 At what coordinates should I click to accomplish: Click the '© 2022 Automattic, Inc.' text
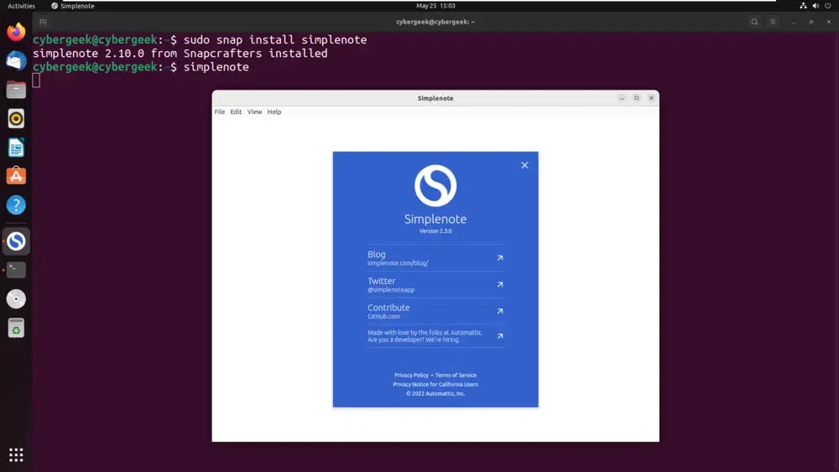click(435, 393)
